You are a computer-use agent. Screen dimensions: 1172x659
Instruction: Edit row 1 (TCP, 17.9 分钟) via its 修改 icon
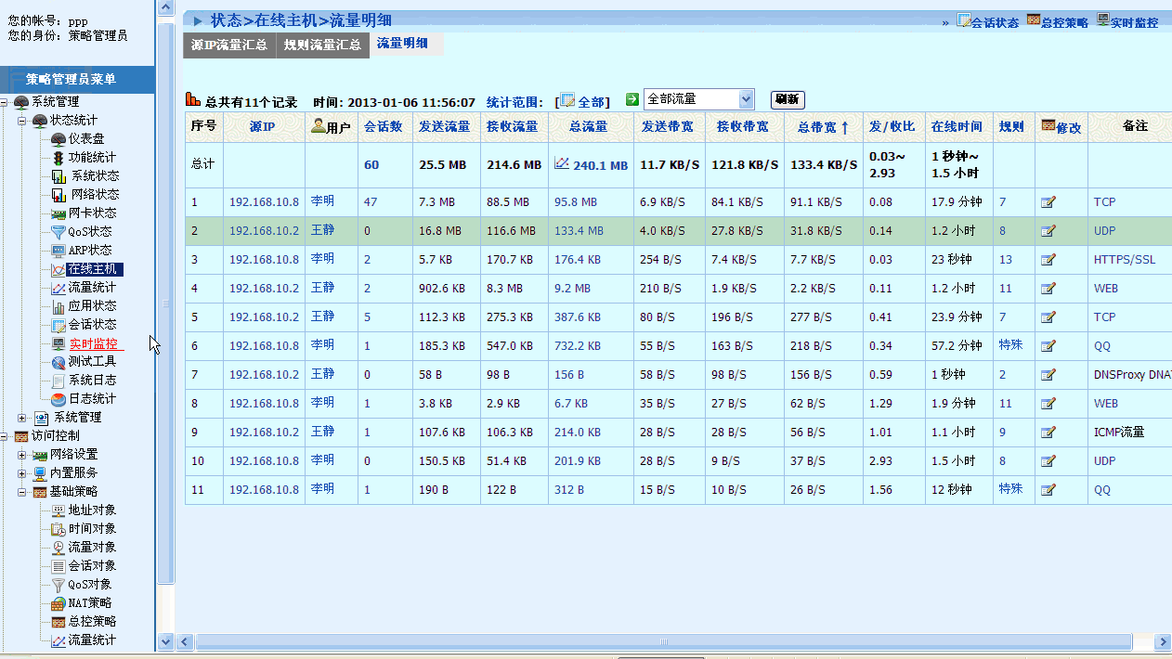(1048, 202)
